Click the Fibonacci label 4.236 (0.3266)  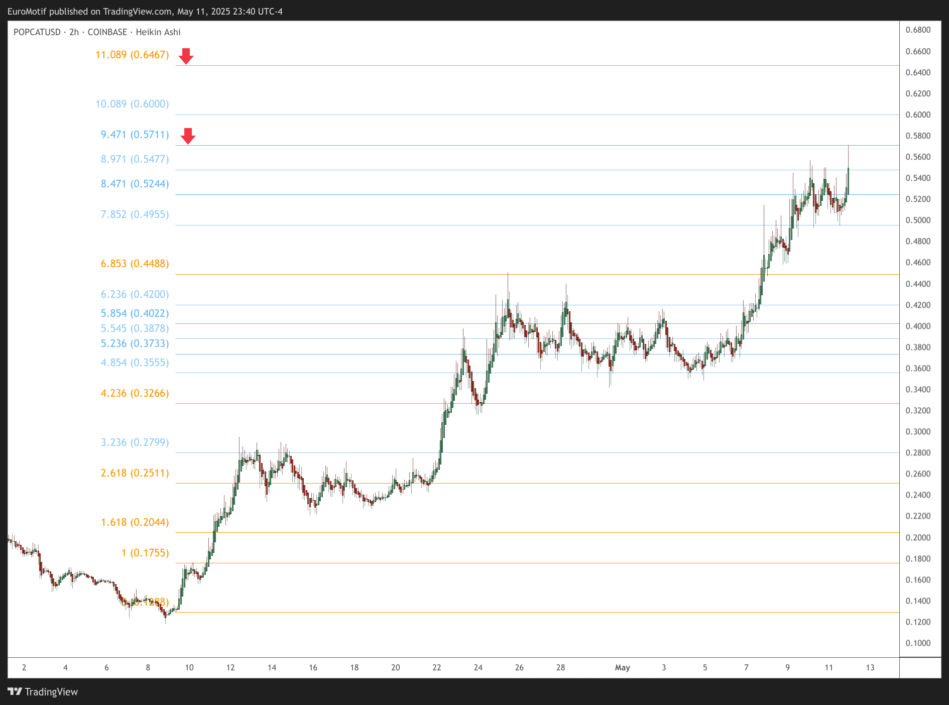coord(135,393)
